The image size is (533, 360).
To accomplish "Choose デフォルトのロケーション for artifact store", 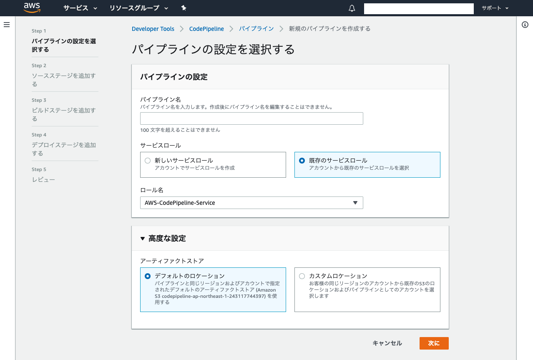I will tap(147, 276).
